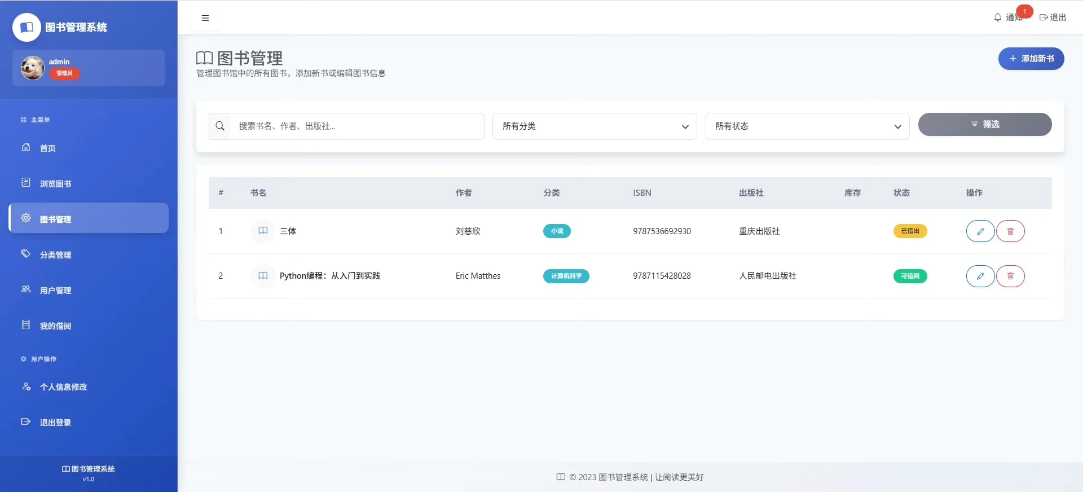
Task: Click the 出版社 column header
Action: 751,193
